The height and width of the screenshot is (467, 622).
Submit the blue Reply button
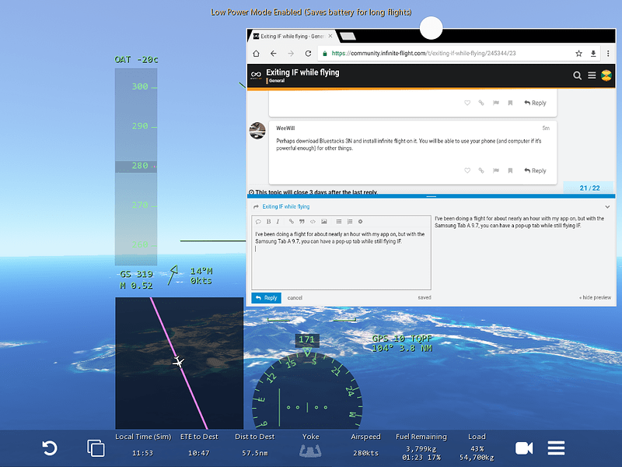tap(266, 298)
